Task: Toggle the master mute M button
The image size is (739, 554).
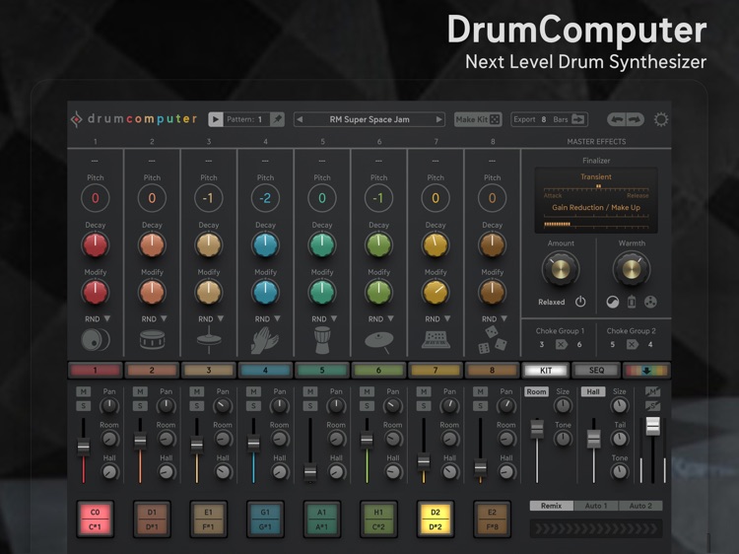Action: (x=652, y=391)
